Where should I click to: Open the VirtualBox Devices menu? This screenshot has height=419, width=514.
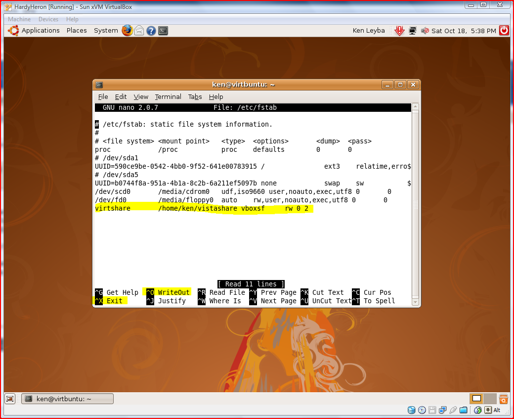[x=48, y=19]
